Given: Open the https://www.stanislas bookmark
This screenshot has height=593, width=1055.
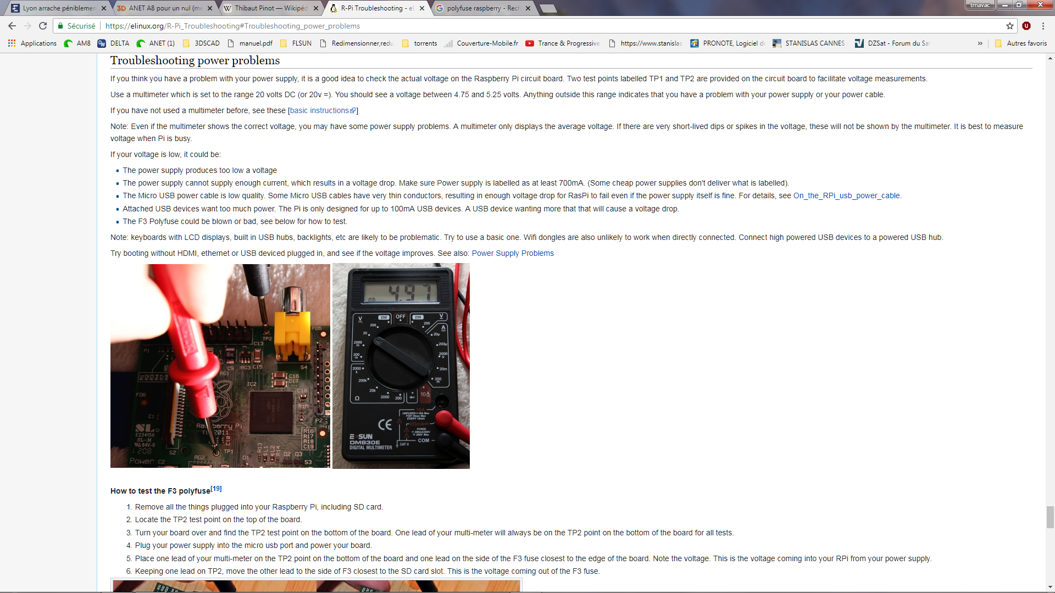Looking at the screenshot, I should pos(645,43).
